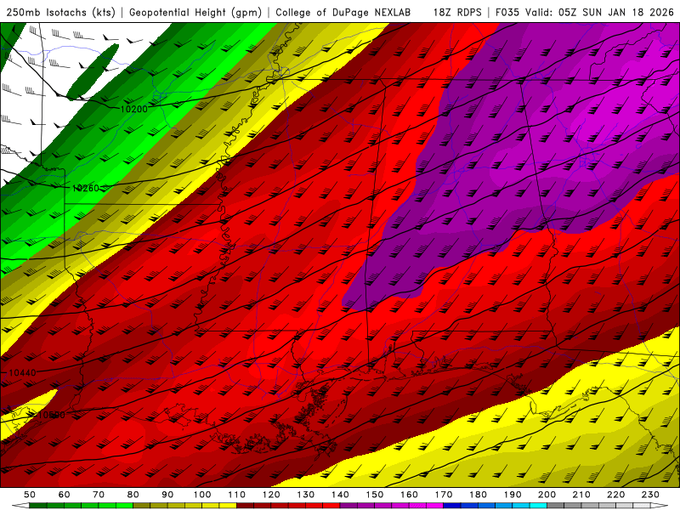Click the legend value 70
Viewport: 680px width, 510px height.
pos(99,495)
